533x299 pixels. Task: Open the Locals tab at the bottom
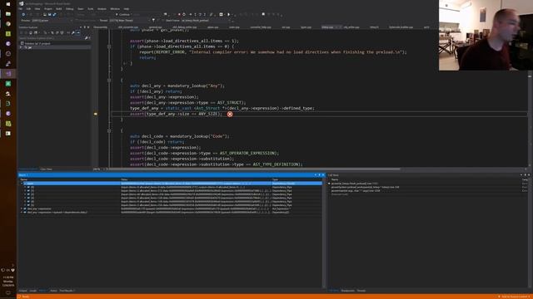pos(33,291)
